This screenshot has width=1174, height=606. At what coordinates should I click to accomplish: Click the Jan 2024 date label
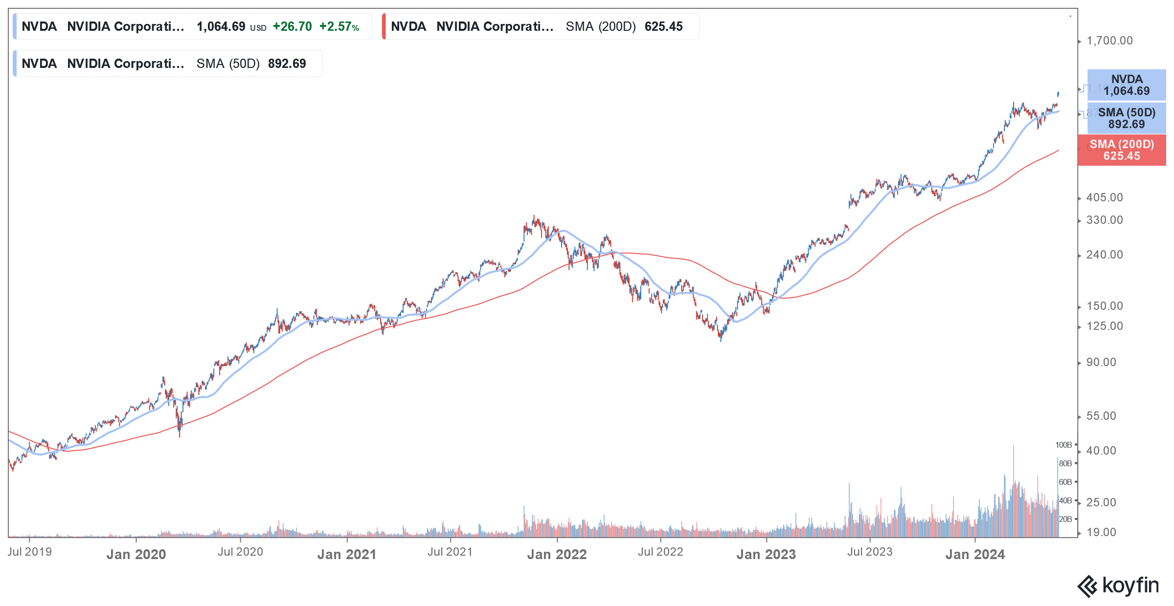(975, 554)
